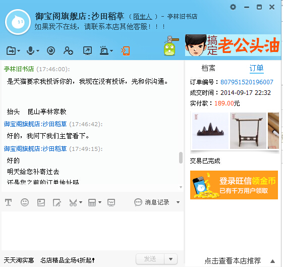Viewport: 283px width, 267px height.
Task: Expand the 消息记录 dropdown arrow
Action: 178,202
